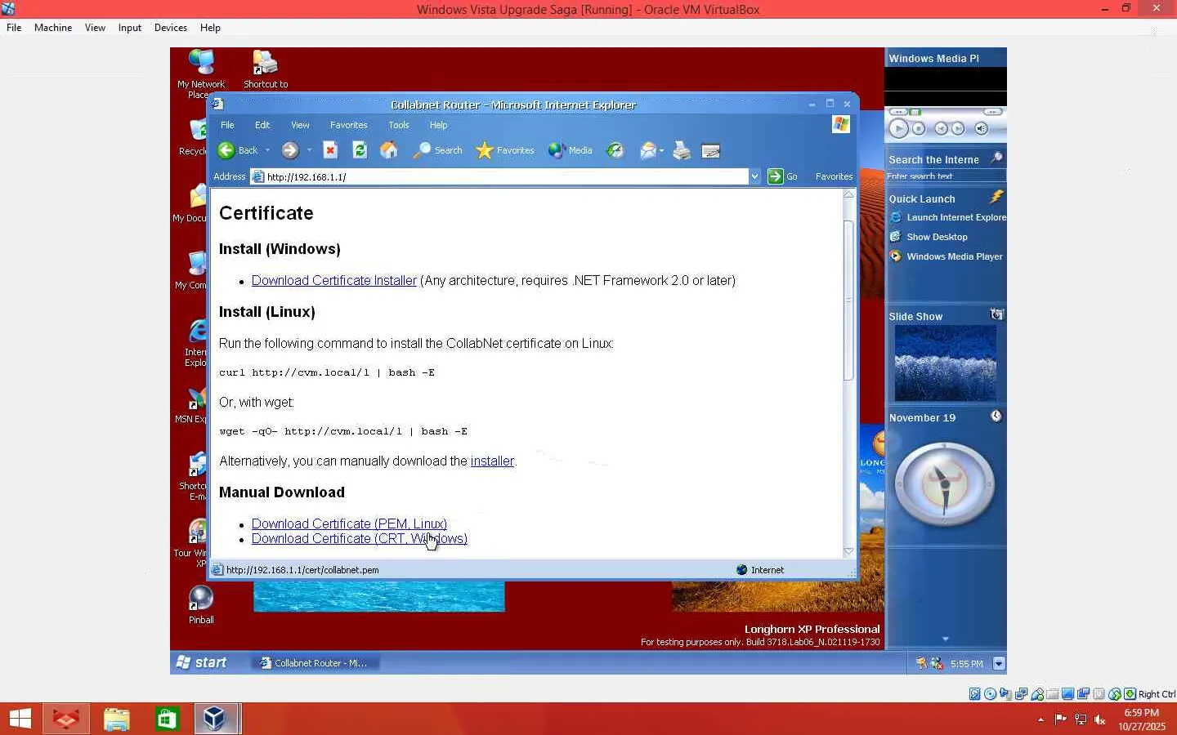Screen dimensions: 1177x735
Task: Open the View menu in Internet Explorer
Action: (x=300, y=125)
